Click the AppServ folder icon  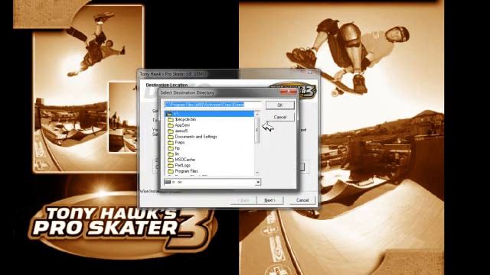171,125
